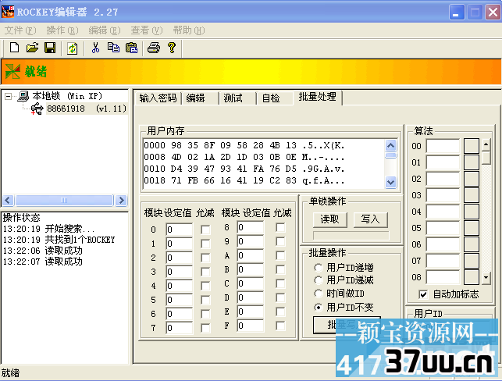
Task: Click the ROCKEY app icon in title bar
Action: pos(8,12)
